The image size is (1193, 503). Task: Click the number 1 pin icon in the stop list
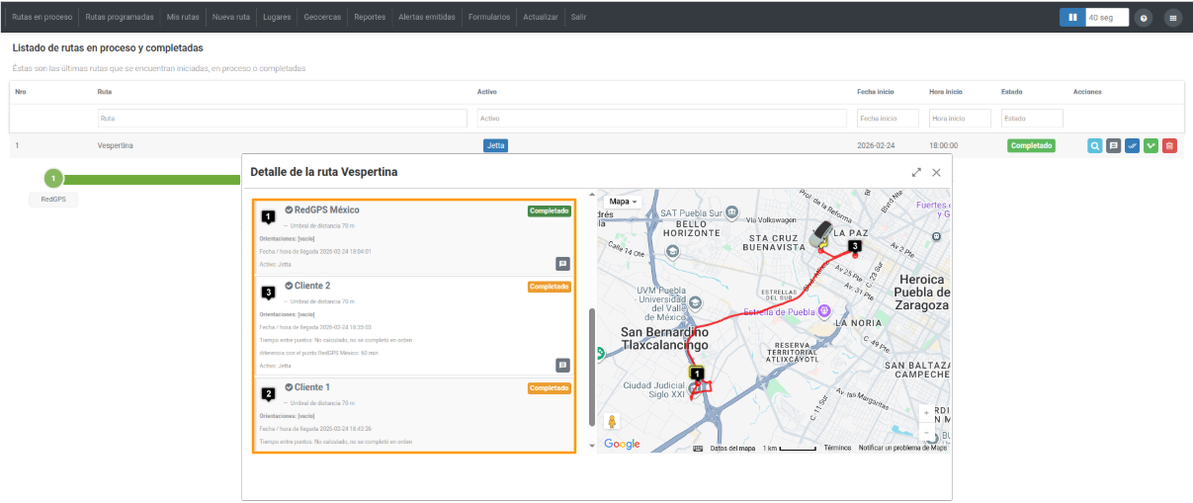268,216
